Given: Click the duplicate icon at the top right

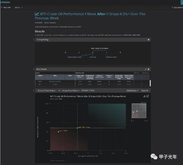Looking at the screenshot, I should [x=172, y=8].
